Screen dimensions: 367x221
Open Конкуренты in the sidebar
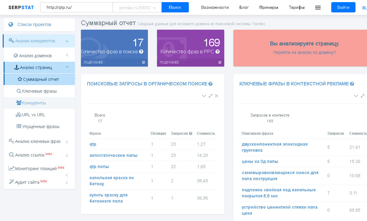tap(39, 103)
